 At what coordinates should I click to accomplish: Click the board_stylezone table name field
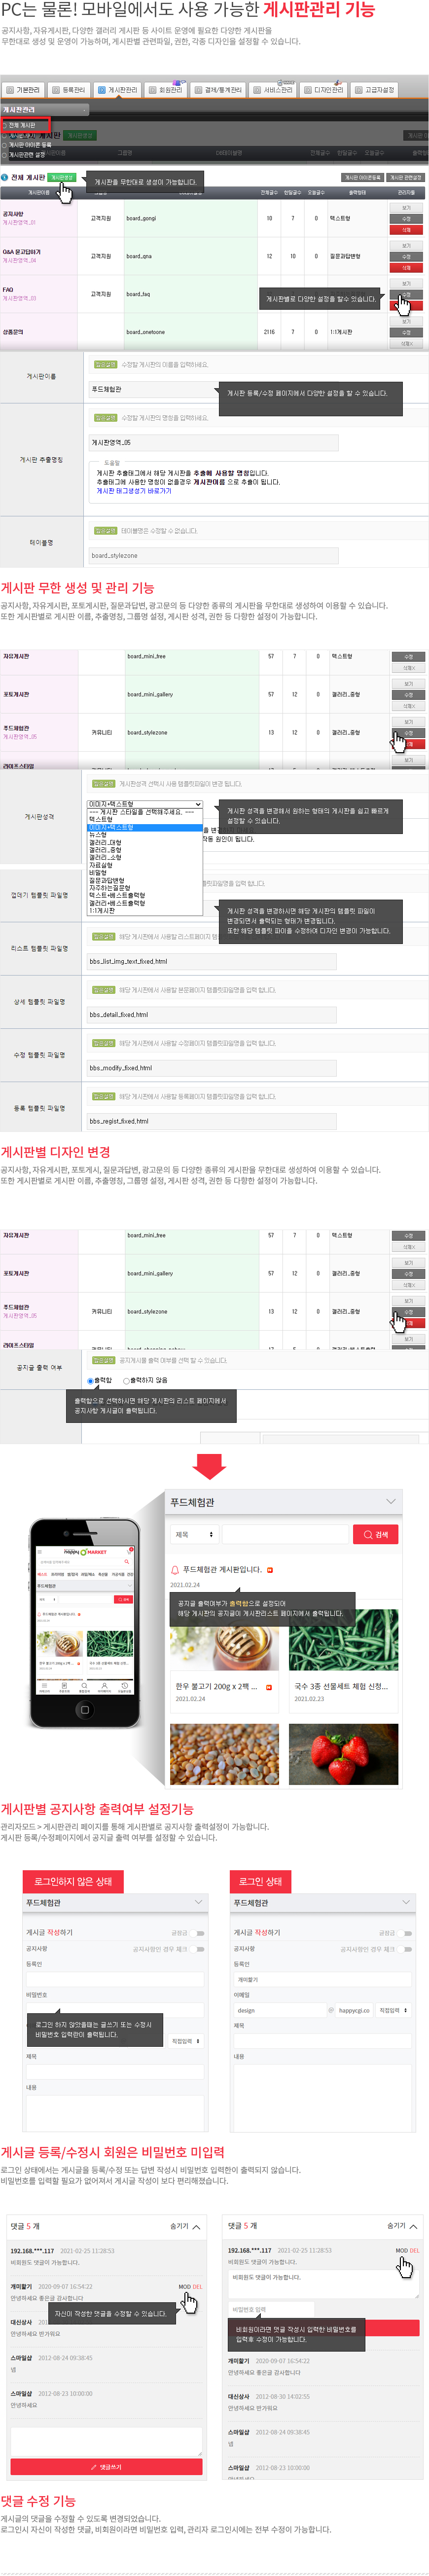[213, 555]
